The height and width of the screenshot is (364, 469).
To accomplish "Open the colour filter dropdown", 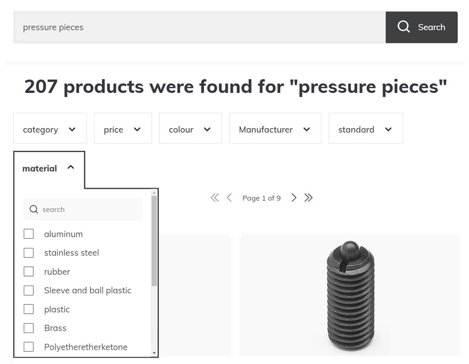I will [190, 128].
